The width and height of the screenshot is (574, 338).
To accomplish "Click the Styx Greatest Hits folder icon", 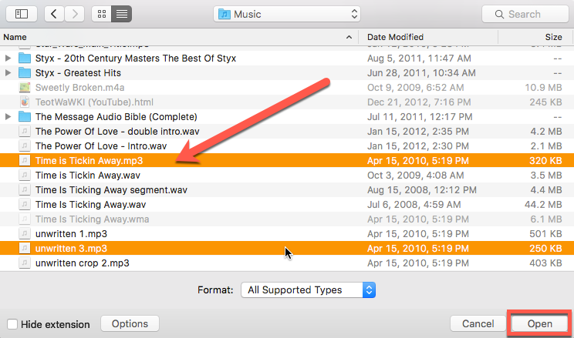I will coord(25,73).
